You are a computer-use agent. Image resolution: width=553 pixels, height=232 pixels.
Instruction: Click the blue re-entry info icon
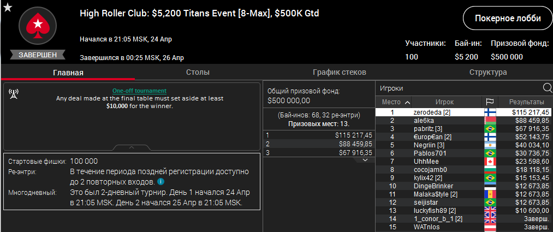[160, 181]
